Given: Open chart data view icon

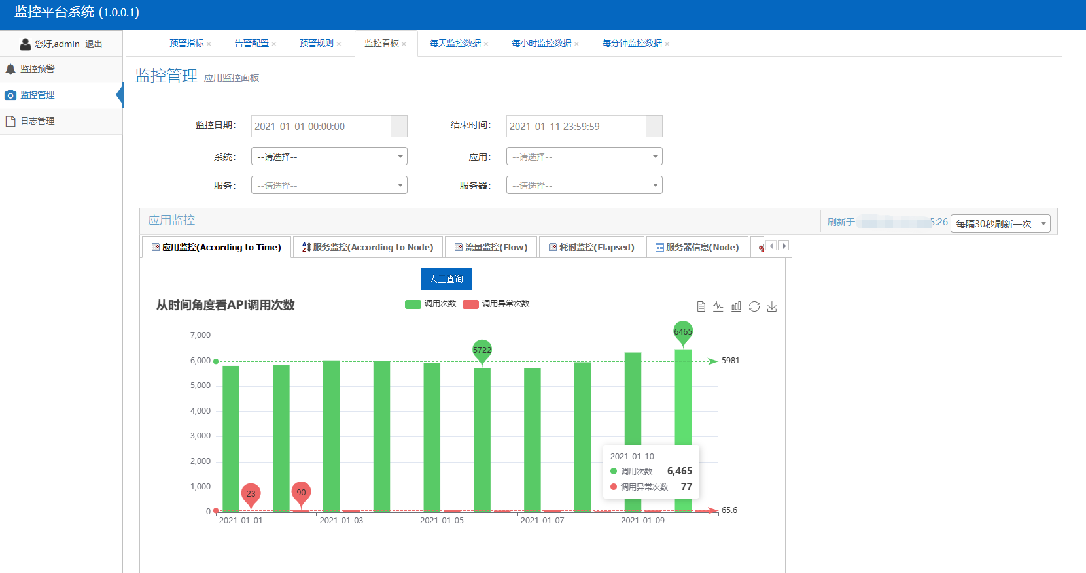Looking at the screenshot, I should 701,306.
